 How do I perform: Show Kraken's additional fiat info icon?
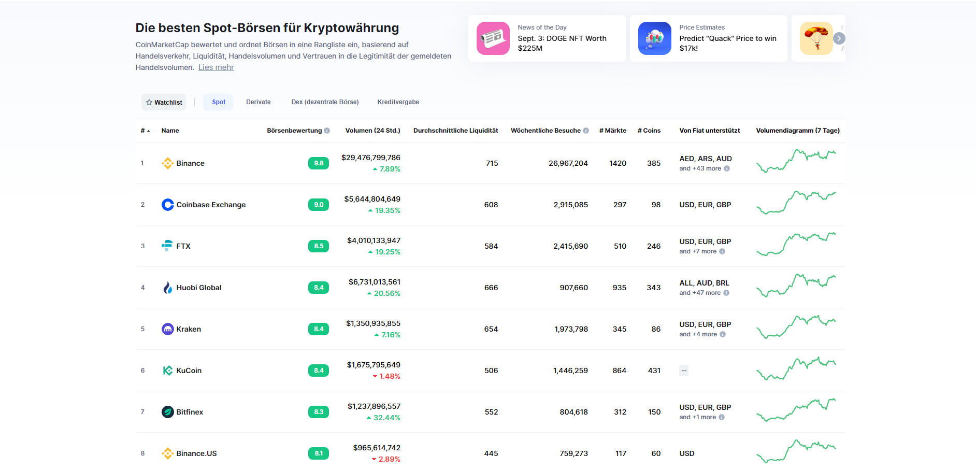(x=723, y=334)
